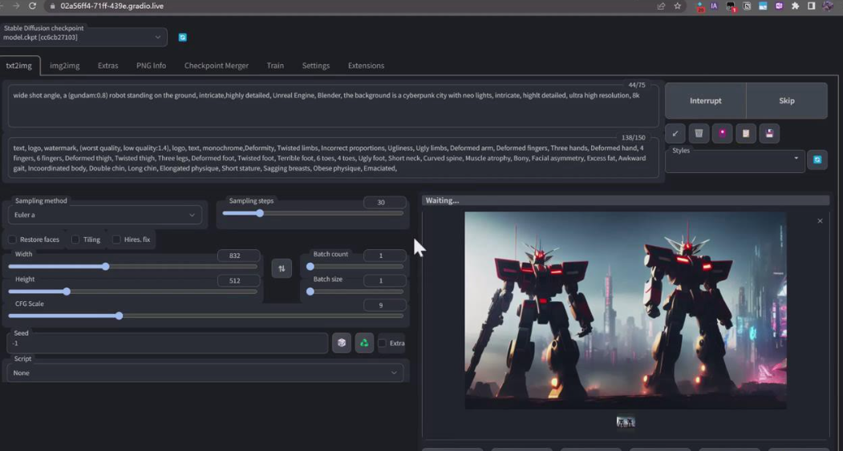Reuse last seed with the green recycle icon
The width and height of the screenshot is (843, 451).
pos(364,343)
